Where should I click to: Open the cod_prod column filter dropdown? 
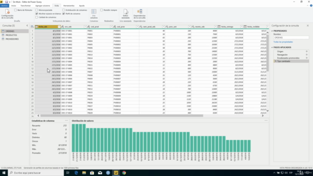click(111, 27)
